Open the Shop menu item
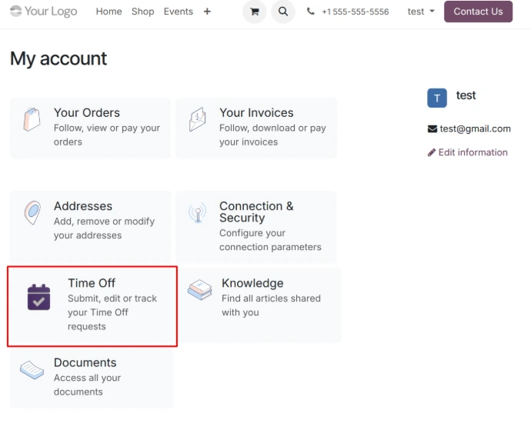 (x=142, y=12)
